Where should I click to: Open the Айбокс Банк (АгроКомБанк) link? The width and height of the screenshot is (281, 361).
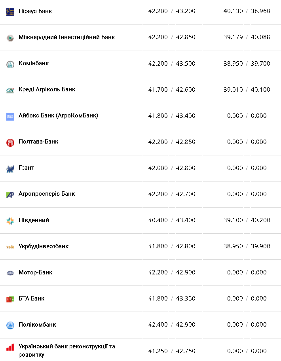tap(58, 115)
